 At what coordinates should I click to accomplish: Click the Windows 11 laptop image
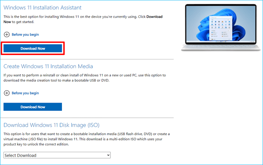(x=221, y=28)
